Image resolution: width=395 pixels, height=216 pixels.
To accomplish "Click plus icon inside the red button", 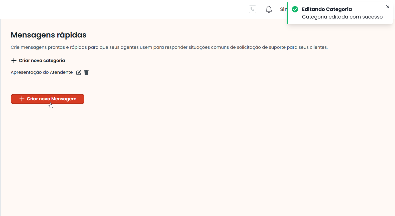I will pos(22,99).
